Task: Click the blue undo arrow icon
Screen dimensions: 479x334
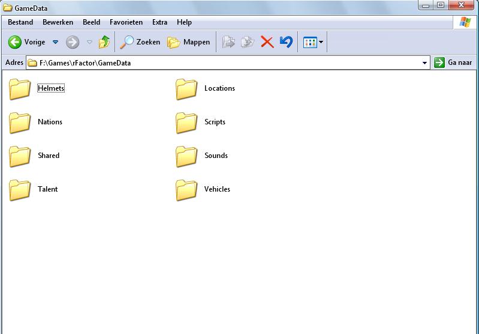Action: (x=286, y=42)
